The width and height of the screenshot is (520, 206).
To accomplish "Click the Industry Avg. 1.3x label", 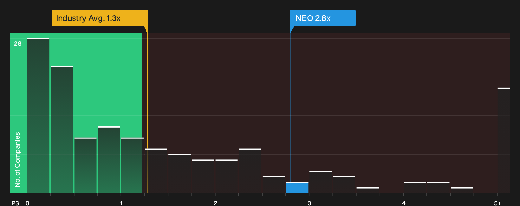I will [x=100, y=18].
